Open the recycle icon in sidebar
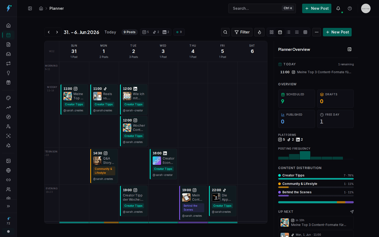Viewport: 379px width, 237px height. (x=8, y=145)
